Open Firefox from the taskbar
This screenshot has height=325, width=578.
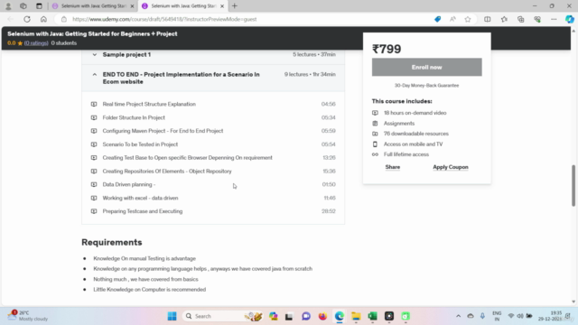(322, 316)
